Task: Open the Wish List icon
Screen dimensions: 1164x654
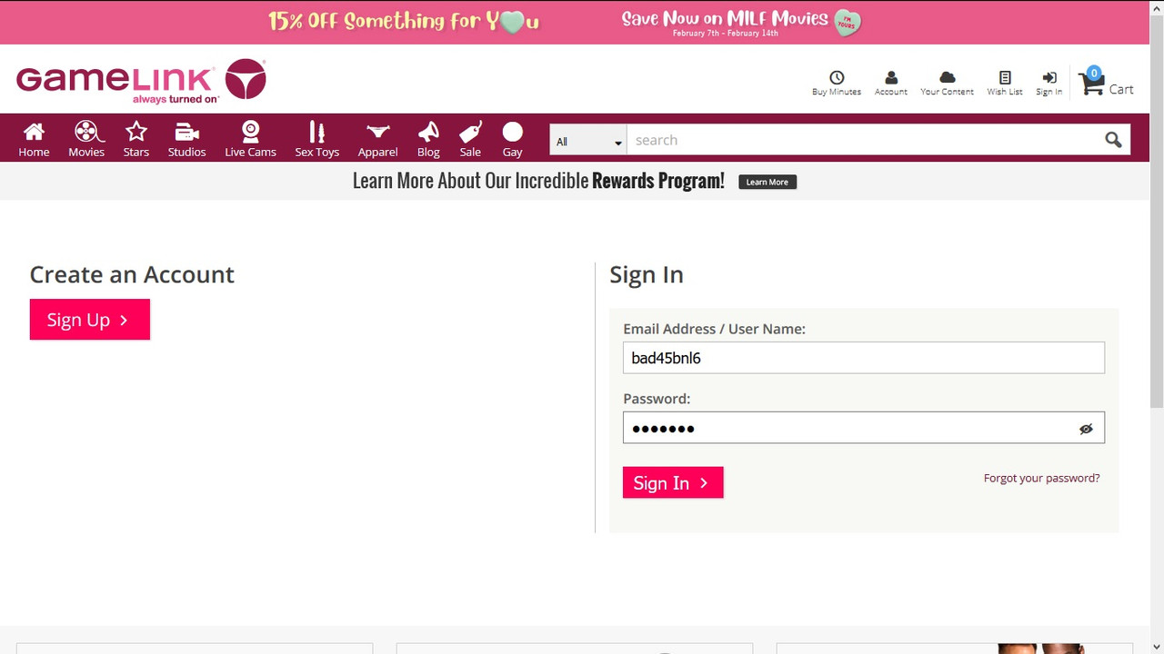Action: (1005, 78)
